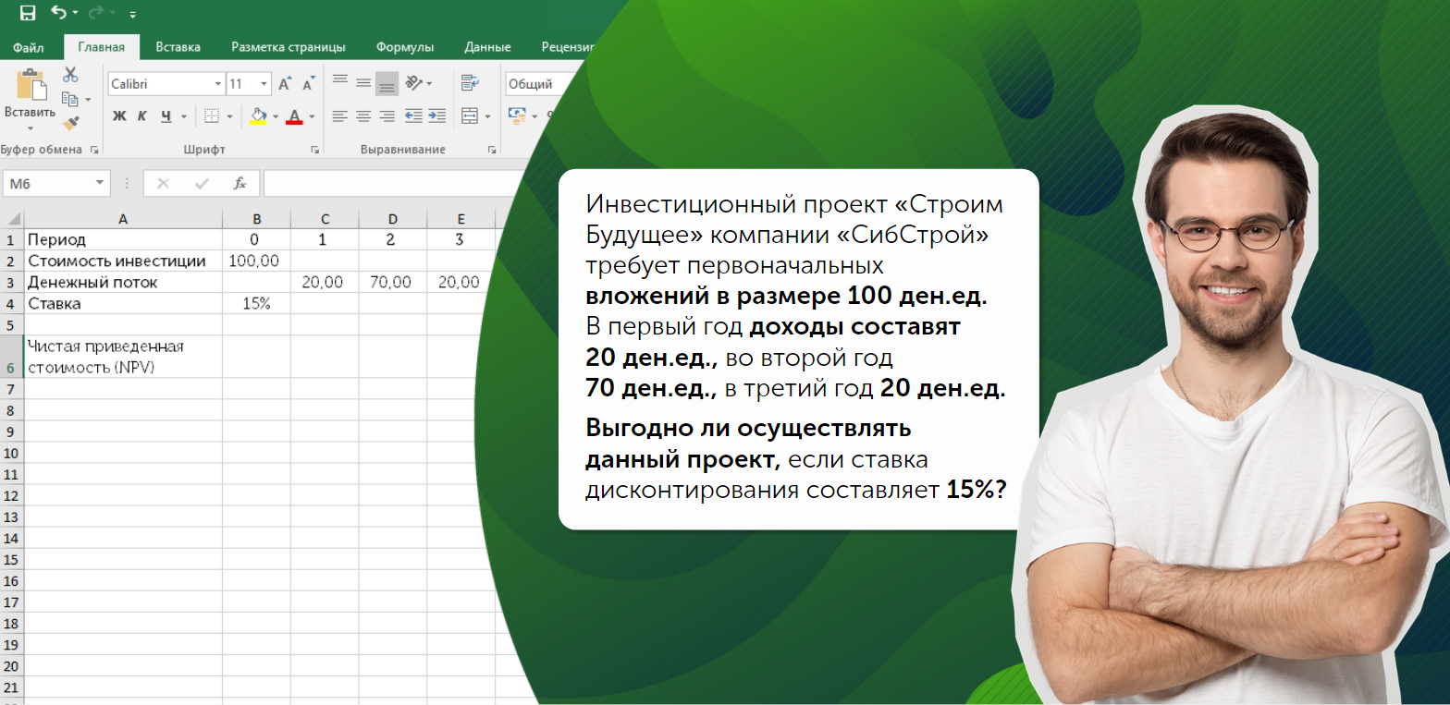Center text horizontally
Viewport: 1450px width, 705px height.
[363, 116]
